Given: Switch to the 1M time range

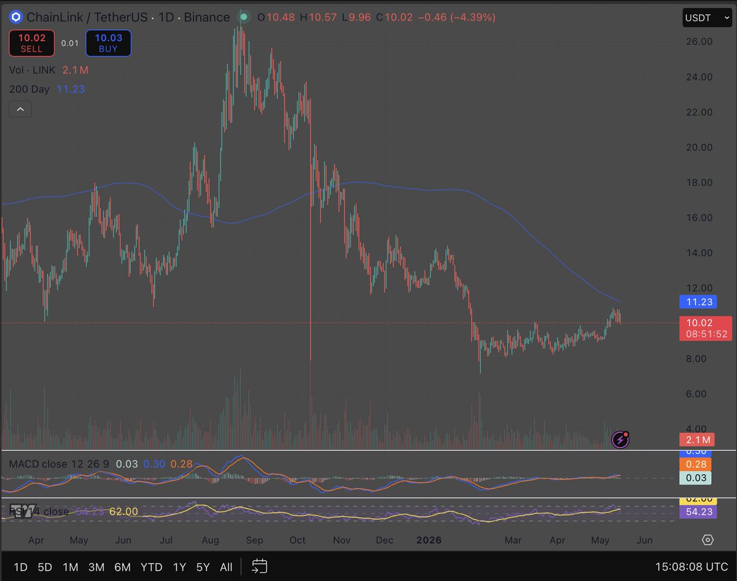Looking at the screenshot, I should click(70, 567).
